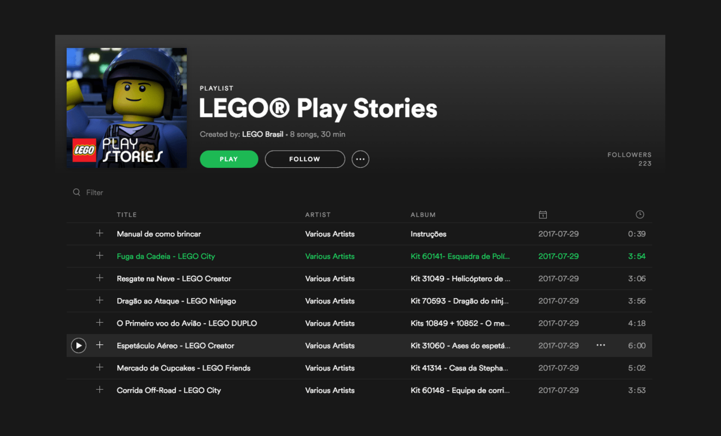Image resolution: width=721 pixels, height=436 pixels.
Task: Play the Espetáculo Aéreo track
Action: tap(79, 345)
